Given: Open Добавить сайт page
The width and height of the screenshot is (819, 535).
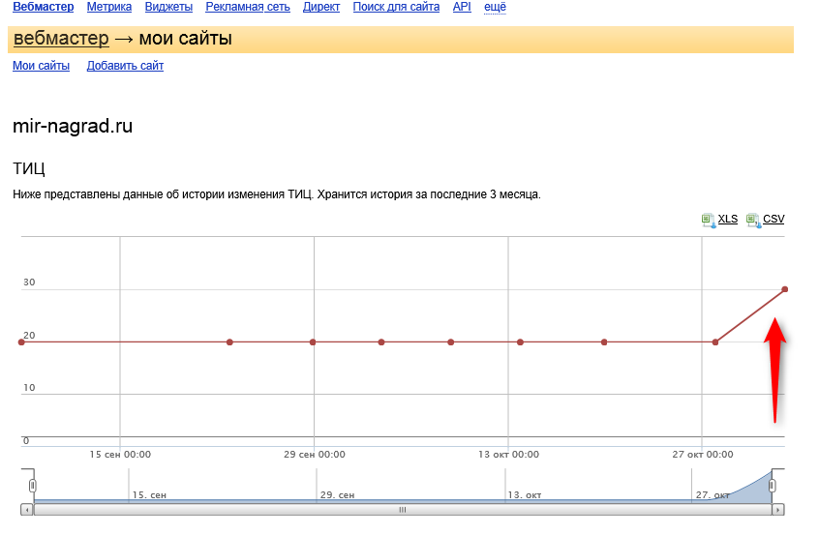Looking at the screenshot, I should pos(125,66).
